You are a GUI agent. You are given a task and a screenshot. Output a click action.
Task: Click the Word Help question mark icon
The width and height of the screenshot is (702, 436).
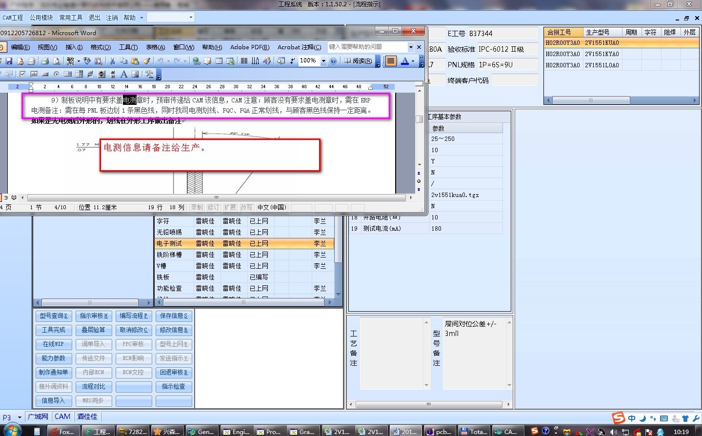pyautogui.click(x=333, y=61)
